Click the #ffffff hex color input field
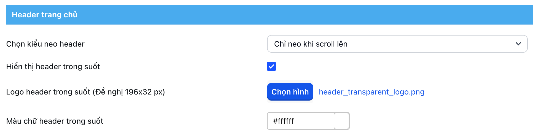Screen dimensions: 533x135 click(x=300, y=121)
